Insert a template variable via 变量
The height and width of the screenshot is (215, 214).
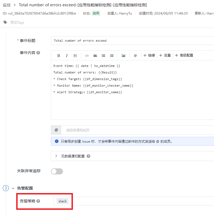click(165, 55)
